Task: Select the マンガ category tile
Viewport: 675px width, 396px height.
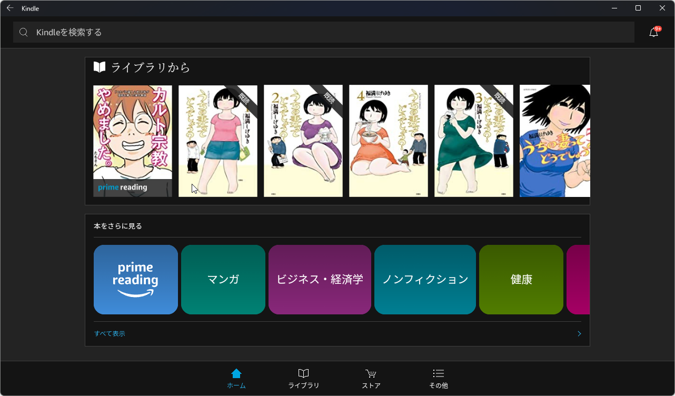Action: 223,279
